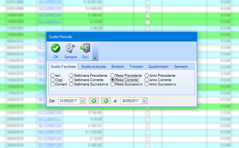Select the Oggi radio button
The image size is (239, 148).
[52, 80]
